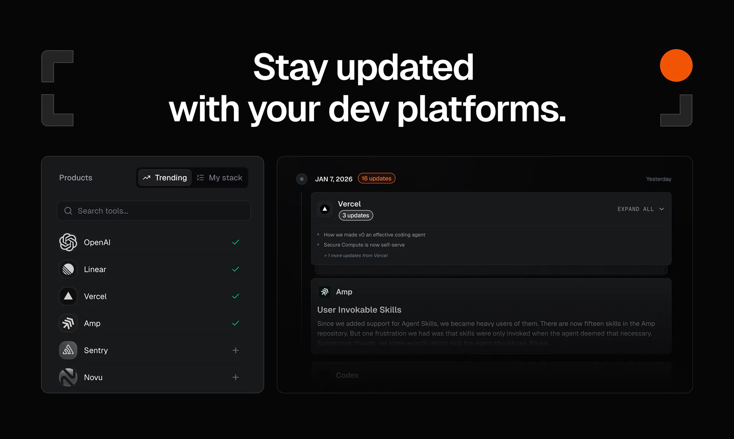734x439 pixels.
Task: Switch to the My stack tab
Action: point(219,178)
